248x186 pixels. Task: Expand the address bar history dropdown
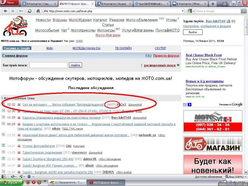point(183,11)
